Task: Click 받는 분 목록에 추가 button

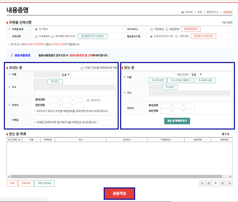Action: coord(177,121)
